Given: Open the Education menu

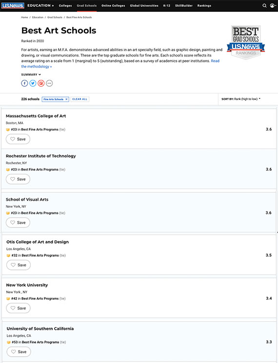Looking at the screenshot, I should (40, 5).
